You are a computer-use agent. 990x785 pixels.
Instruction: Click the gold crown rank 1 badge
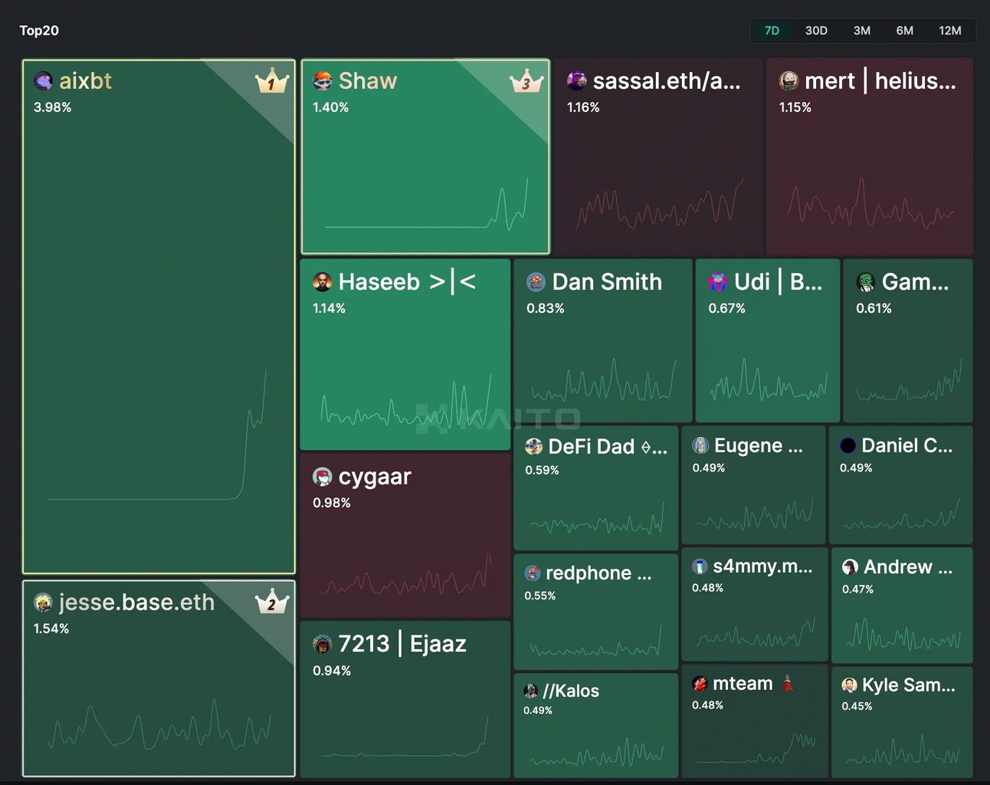[x=272, y=80]
